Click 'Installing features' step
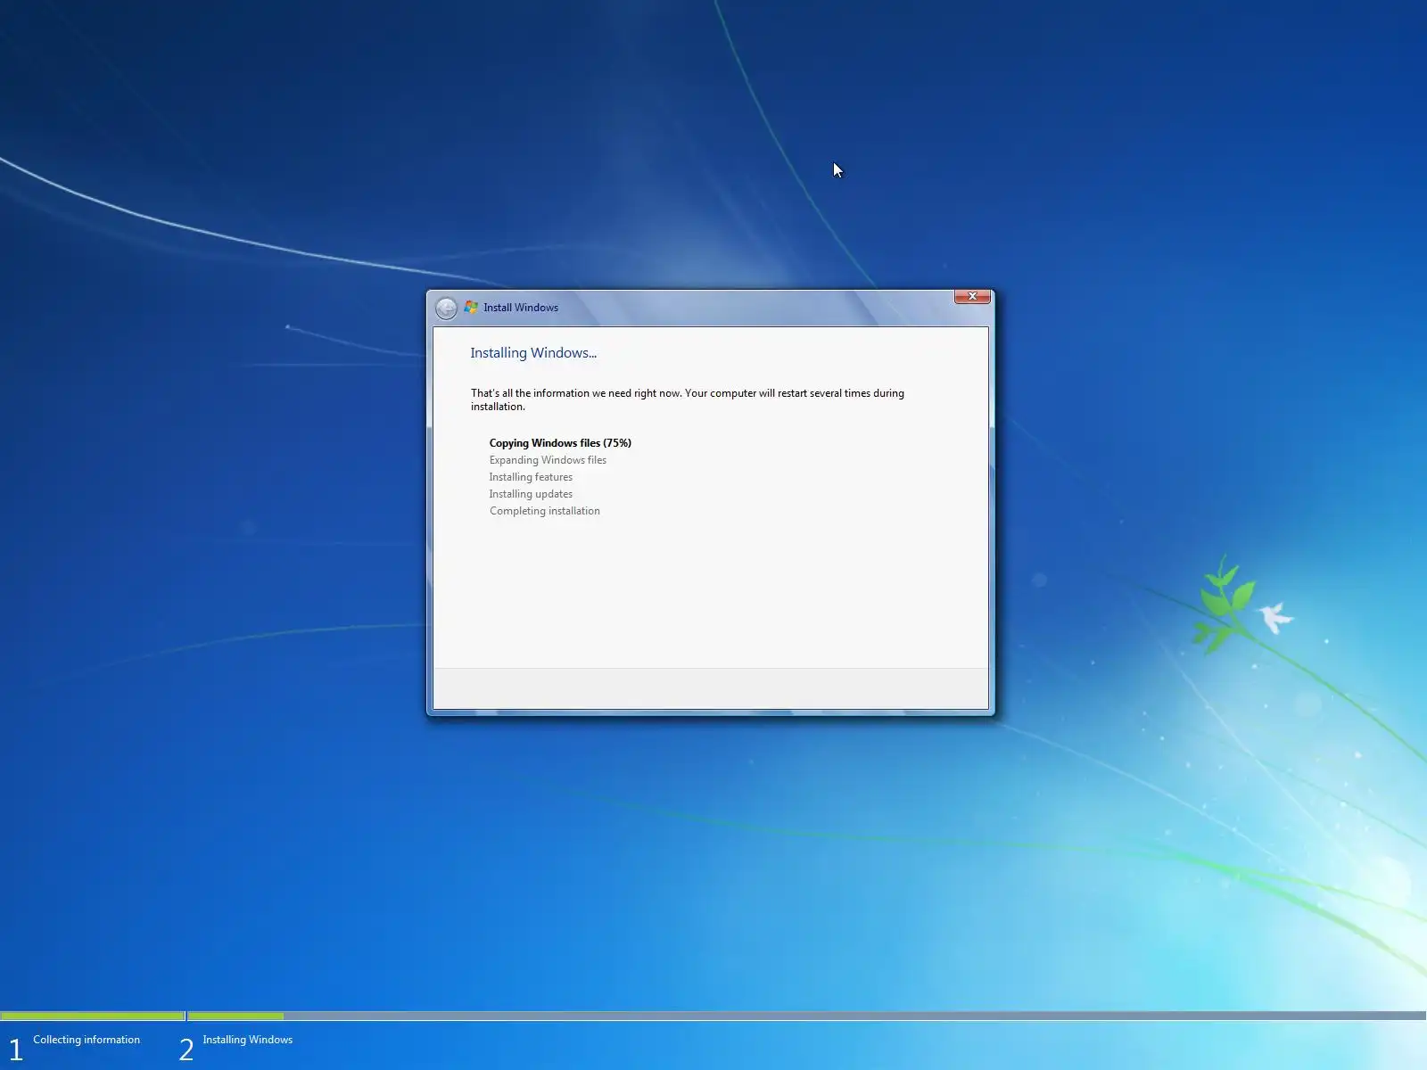 (531, 477)
